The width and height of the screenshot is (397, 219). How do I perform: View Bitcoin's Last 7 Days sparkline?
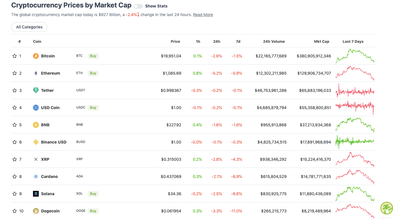[x=355, y=56]
